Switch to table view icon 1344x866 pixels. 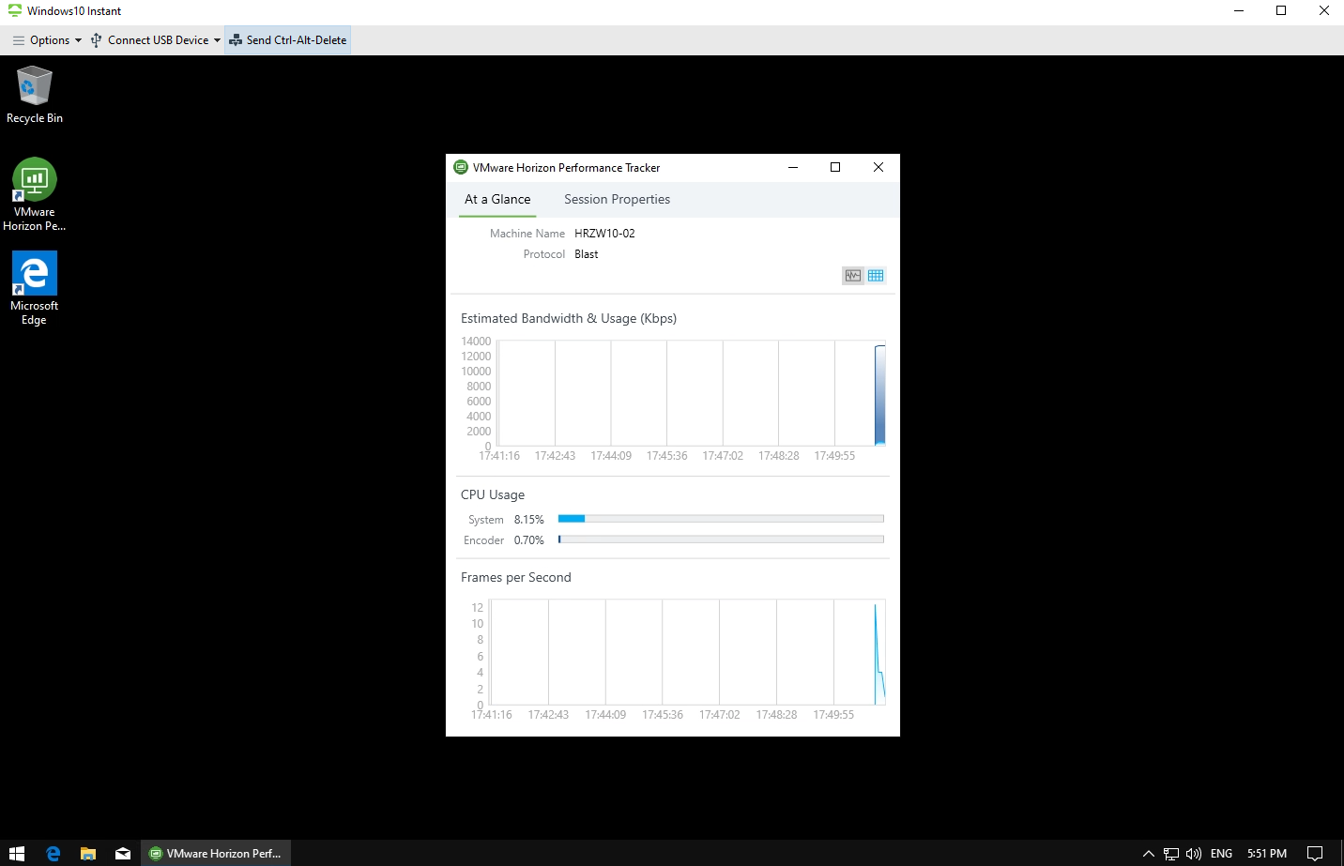tap(876, 275)
